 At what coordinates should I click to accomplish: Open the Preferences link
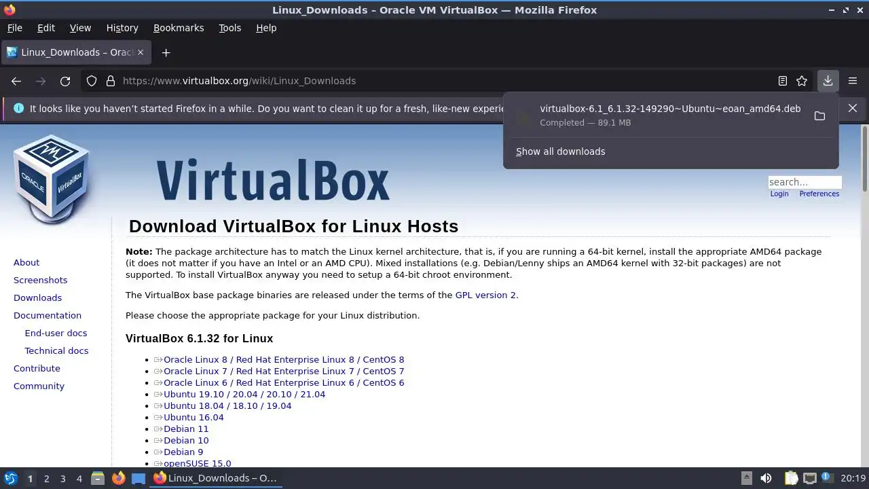click(819, 194)
